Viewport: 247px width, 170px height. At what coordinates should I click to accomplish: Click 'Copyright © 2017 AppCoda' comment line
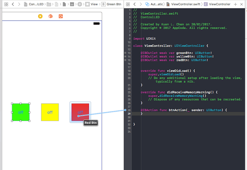(x=180, y=28)
